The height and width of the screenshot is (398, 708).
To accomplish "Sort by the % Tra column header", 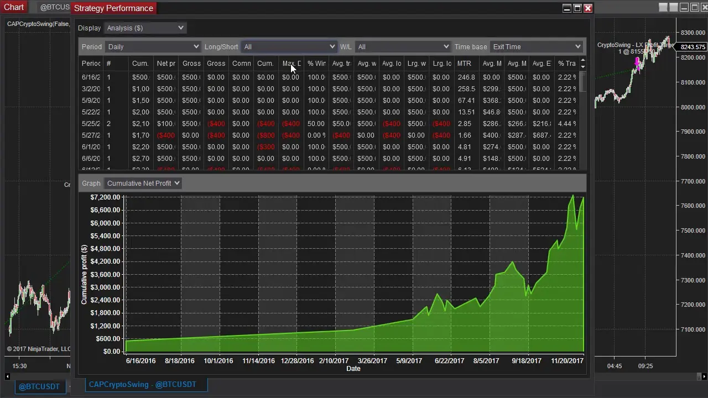I will pos(567,64).
